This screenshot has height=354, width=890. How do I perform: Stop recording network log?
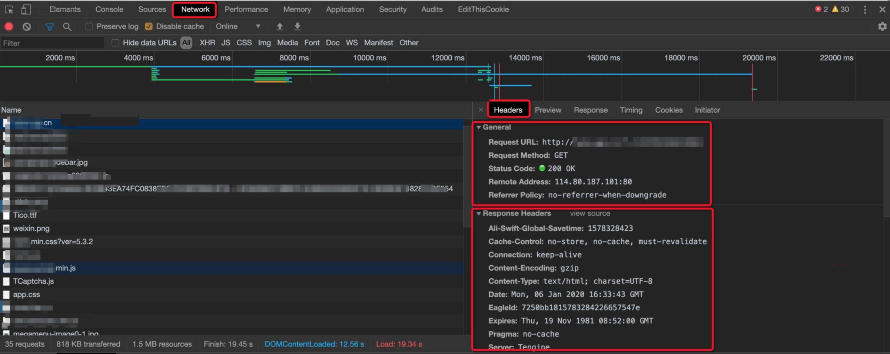9,27
